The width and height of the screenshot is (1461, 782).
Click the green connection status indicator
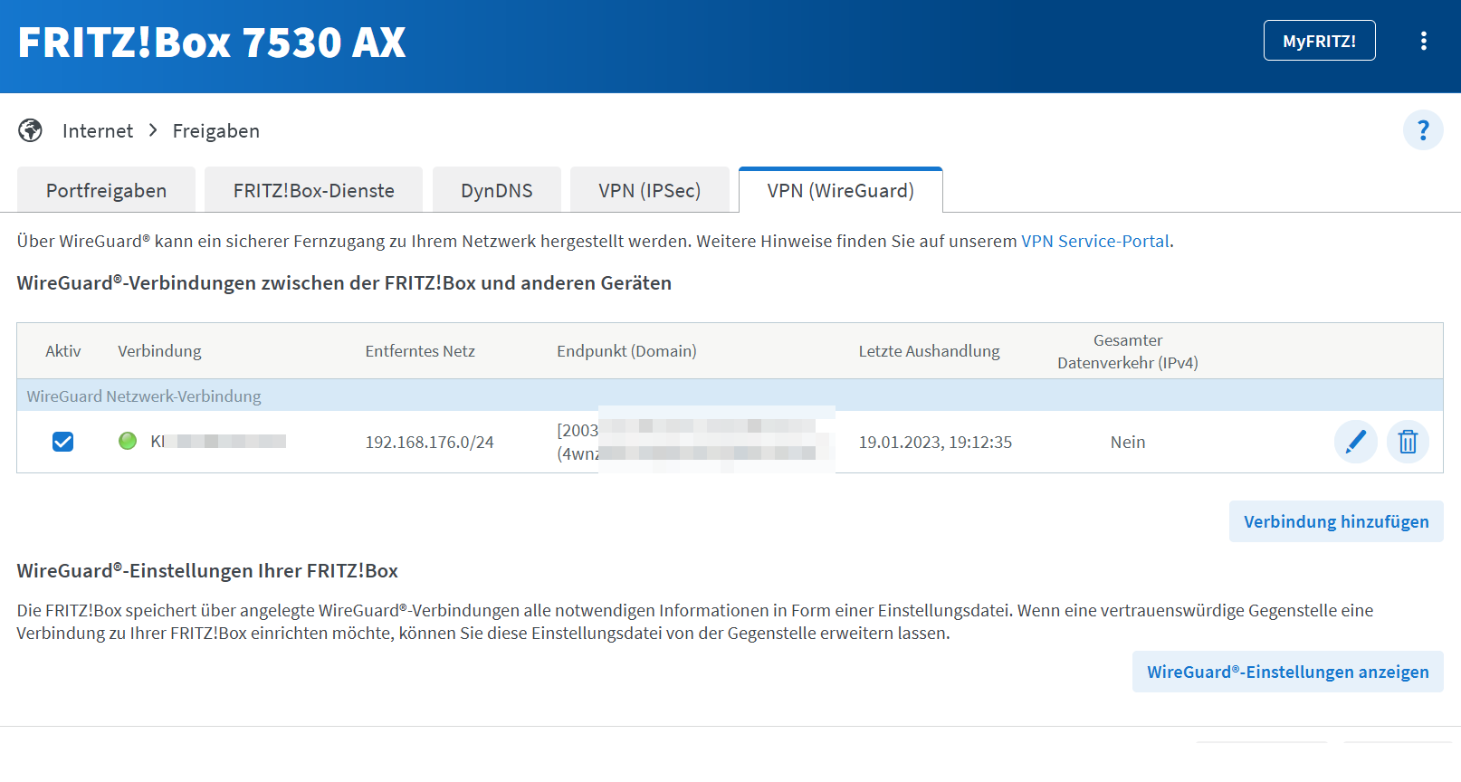[x=128, y=441]
